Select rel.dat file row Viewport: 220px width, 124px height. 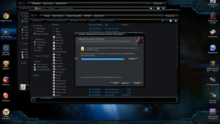(92, 95)
